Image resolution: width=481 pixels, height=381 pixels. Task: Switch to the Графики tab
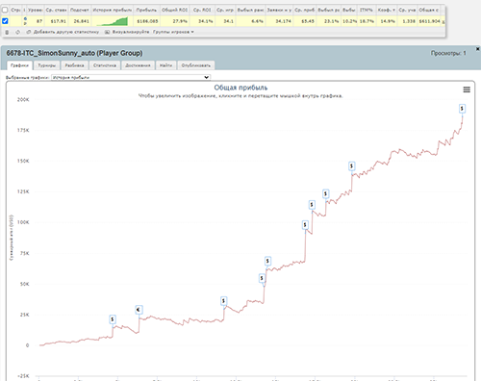point(19,65)
